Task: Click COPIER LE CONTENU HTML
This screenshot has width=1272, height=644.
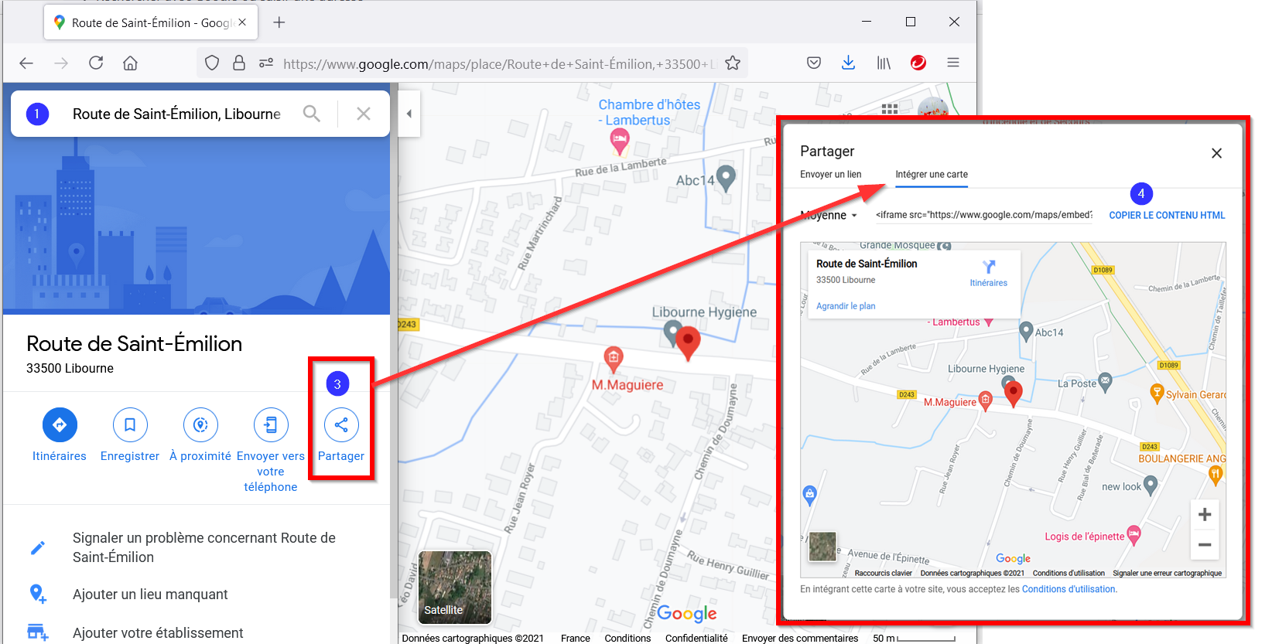Action: point(1167,216)
